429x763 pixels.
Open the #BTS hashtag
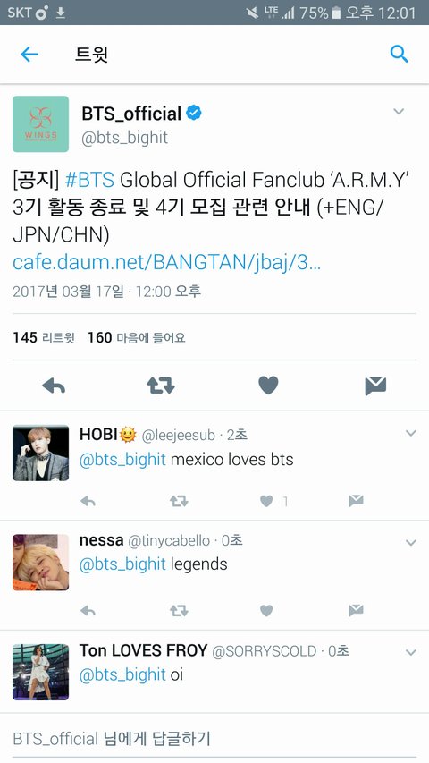89,180
